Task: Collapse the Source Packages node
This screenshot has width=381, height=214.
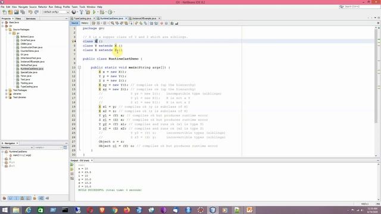Action: coord(7,30)
